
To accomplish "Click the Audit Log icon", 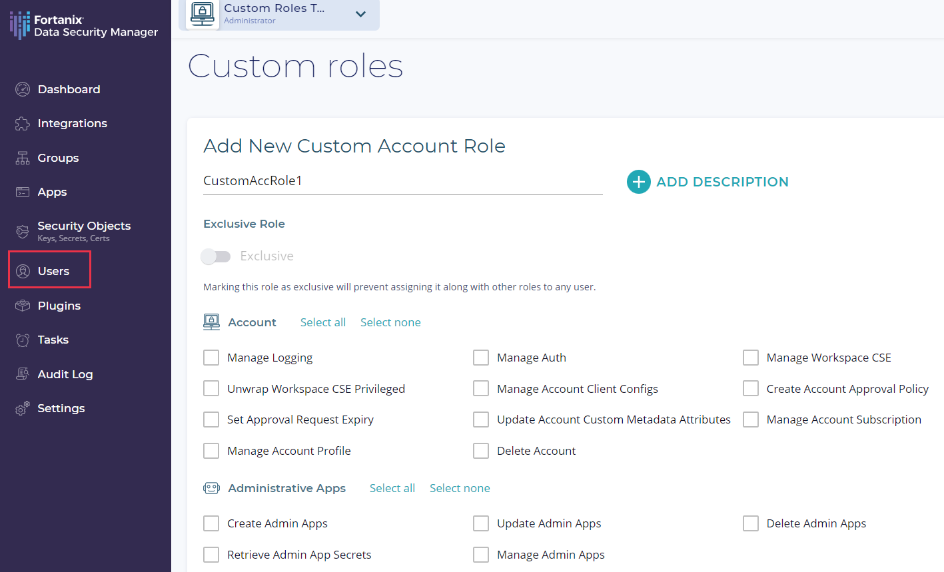I will pyautogui.click(x=23, y=374).
